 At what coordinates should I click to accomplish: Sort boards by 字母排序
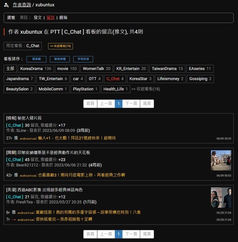(x=83, y=59)
